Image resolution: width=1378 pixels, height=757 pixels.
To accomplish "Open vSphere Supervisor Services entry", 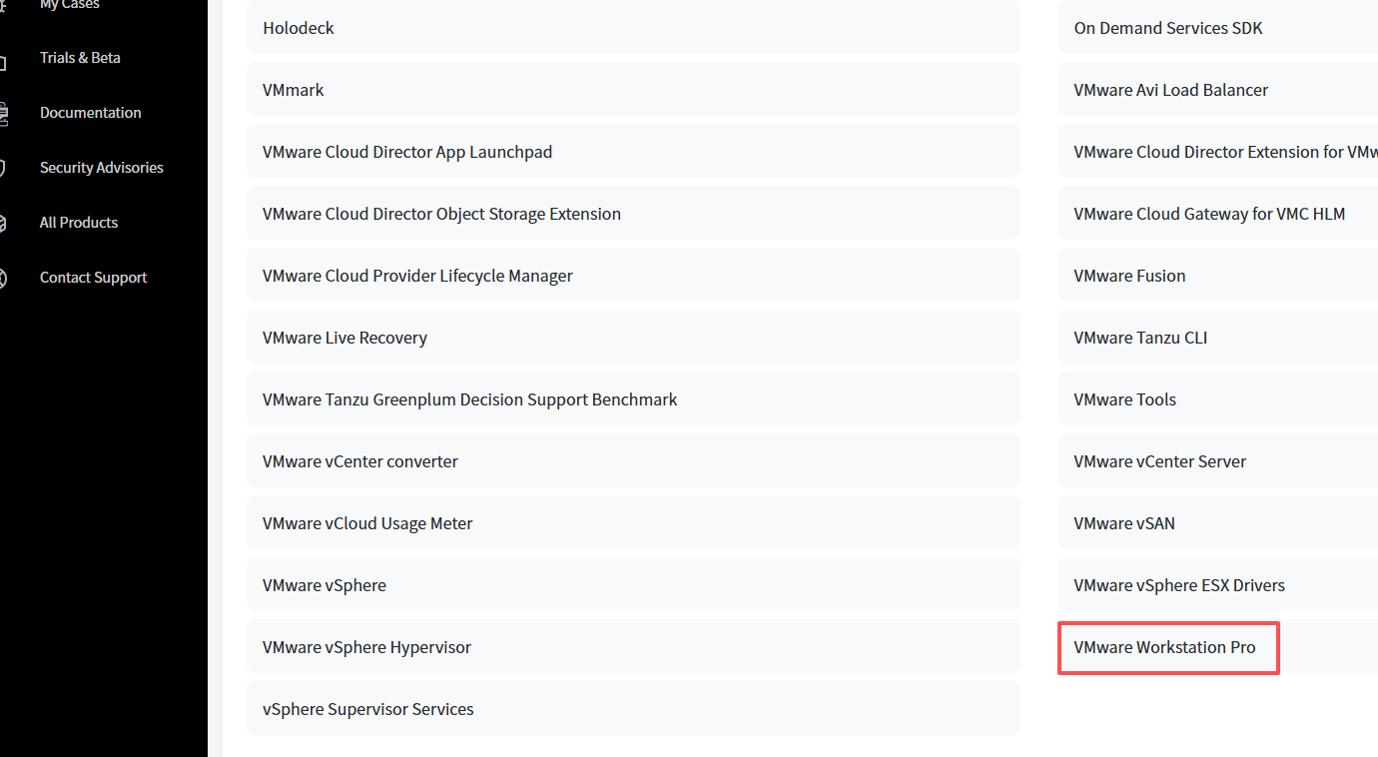I will [368, 709].
